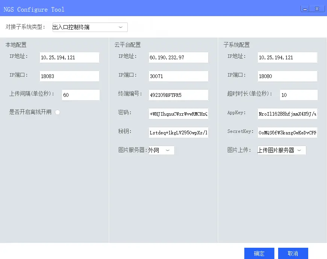Image resolution: width=327 pixels, height=259 pixels.
Task: Minimize the NGS Configure Tool window
Action: [305, 9]
